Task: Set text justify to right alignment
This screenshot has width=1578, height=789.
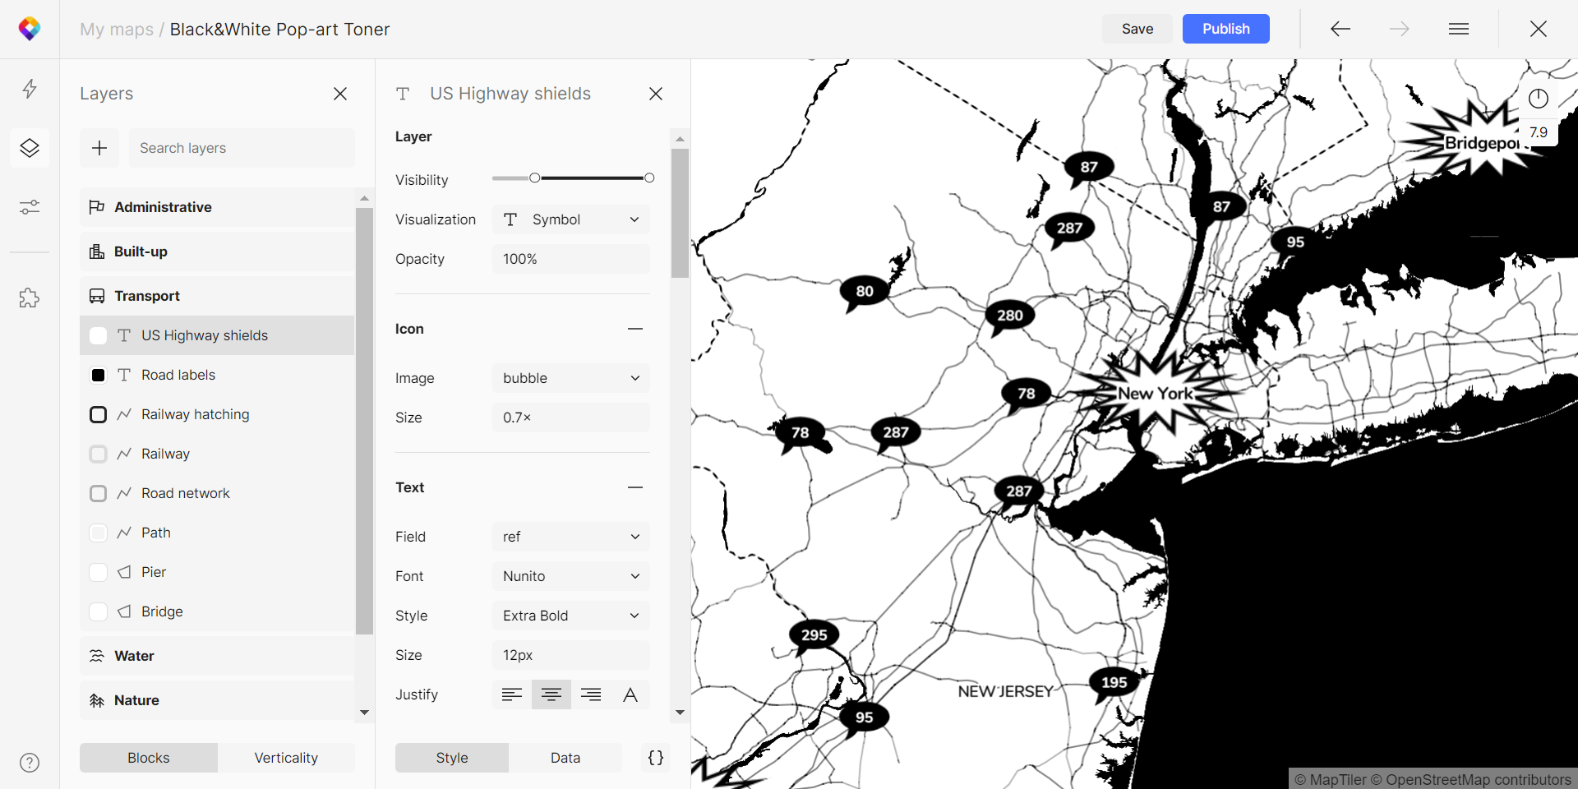Action: point(590,694)
